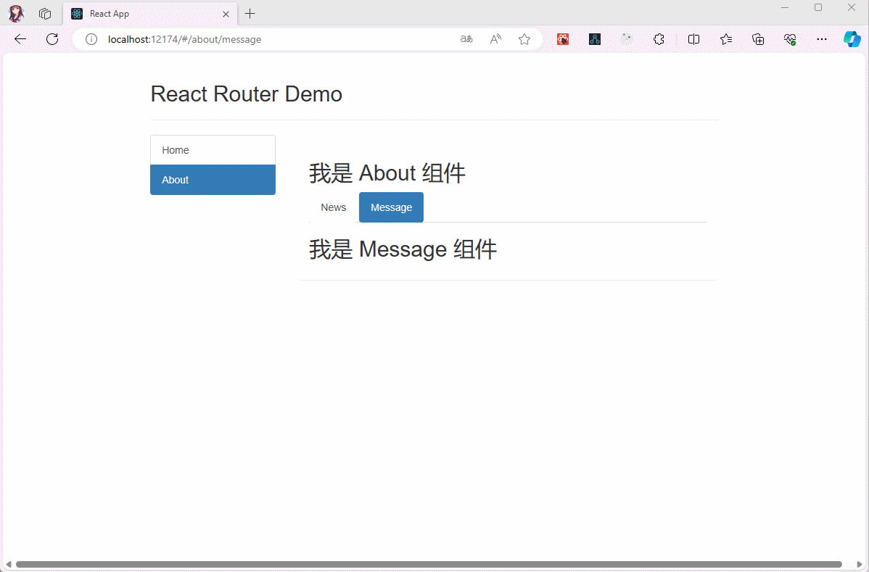Click the horizontal scrollbar at bottom

pyautogui.click(x=428, y=564)
